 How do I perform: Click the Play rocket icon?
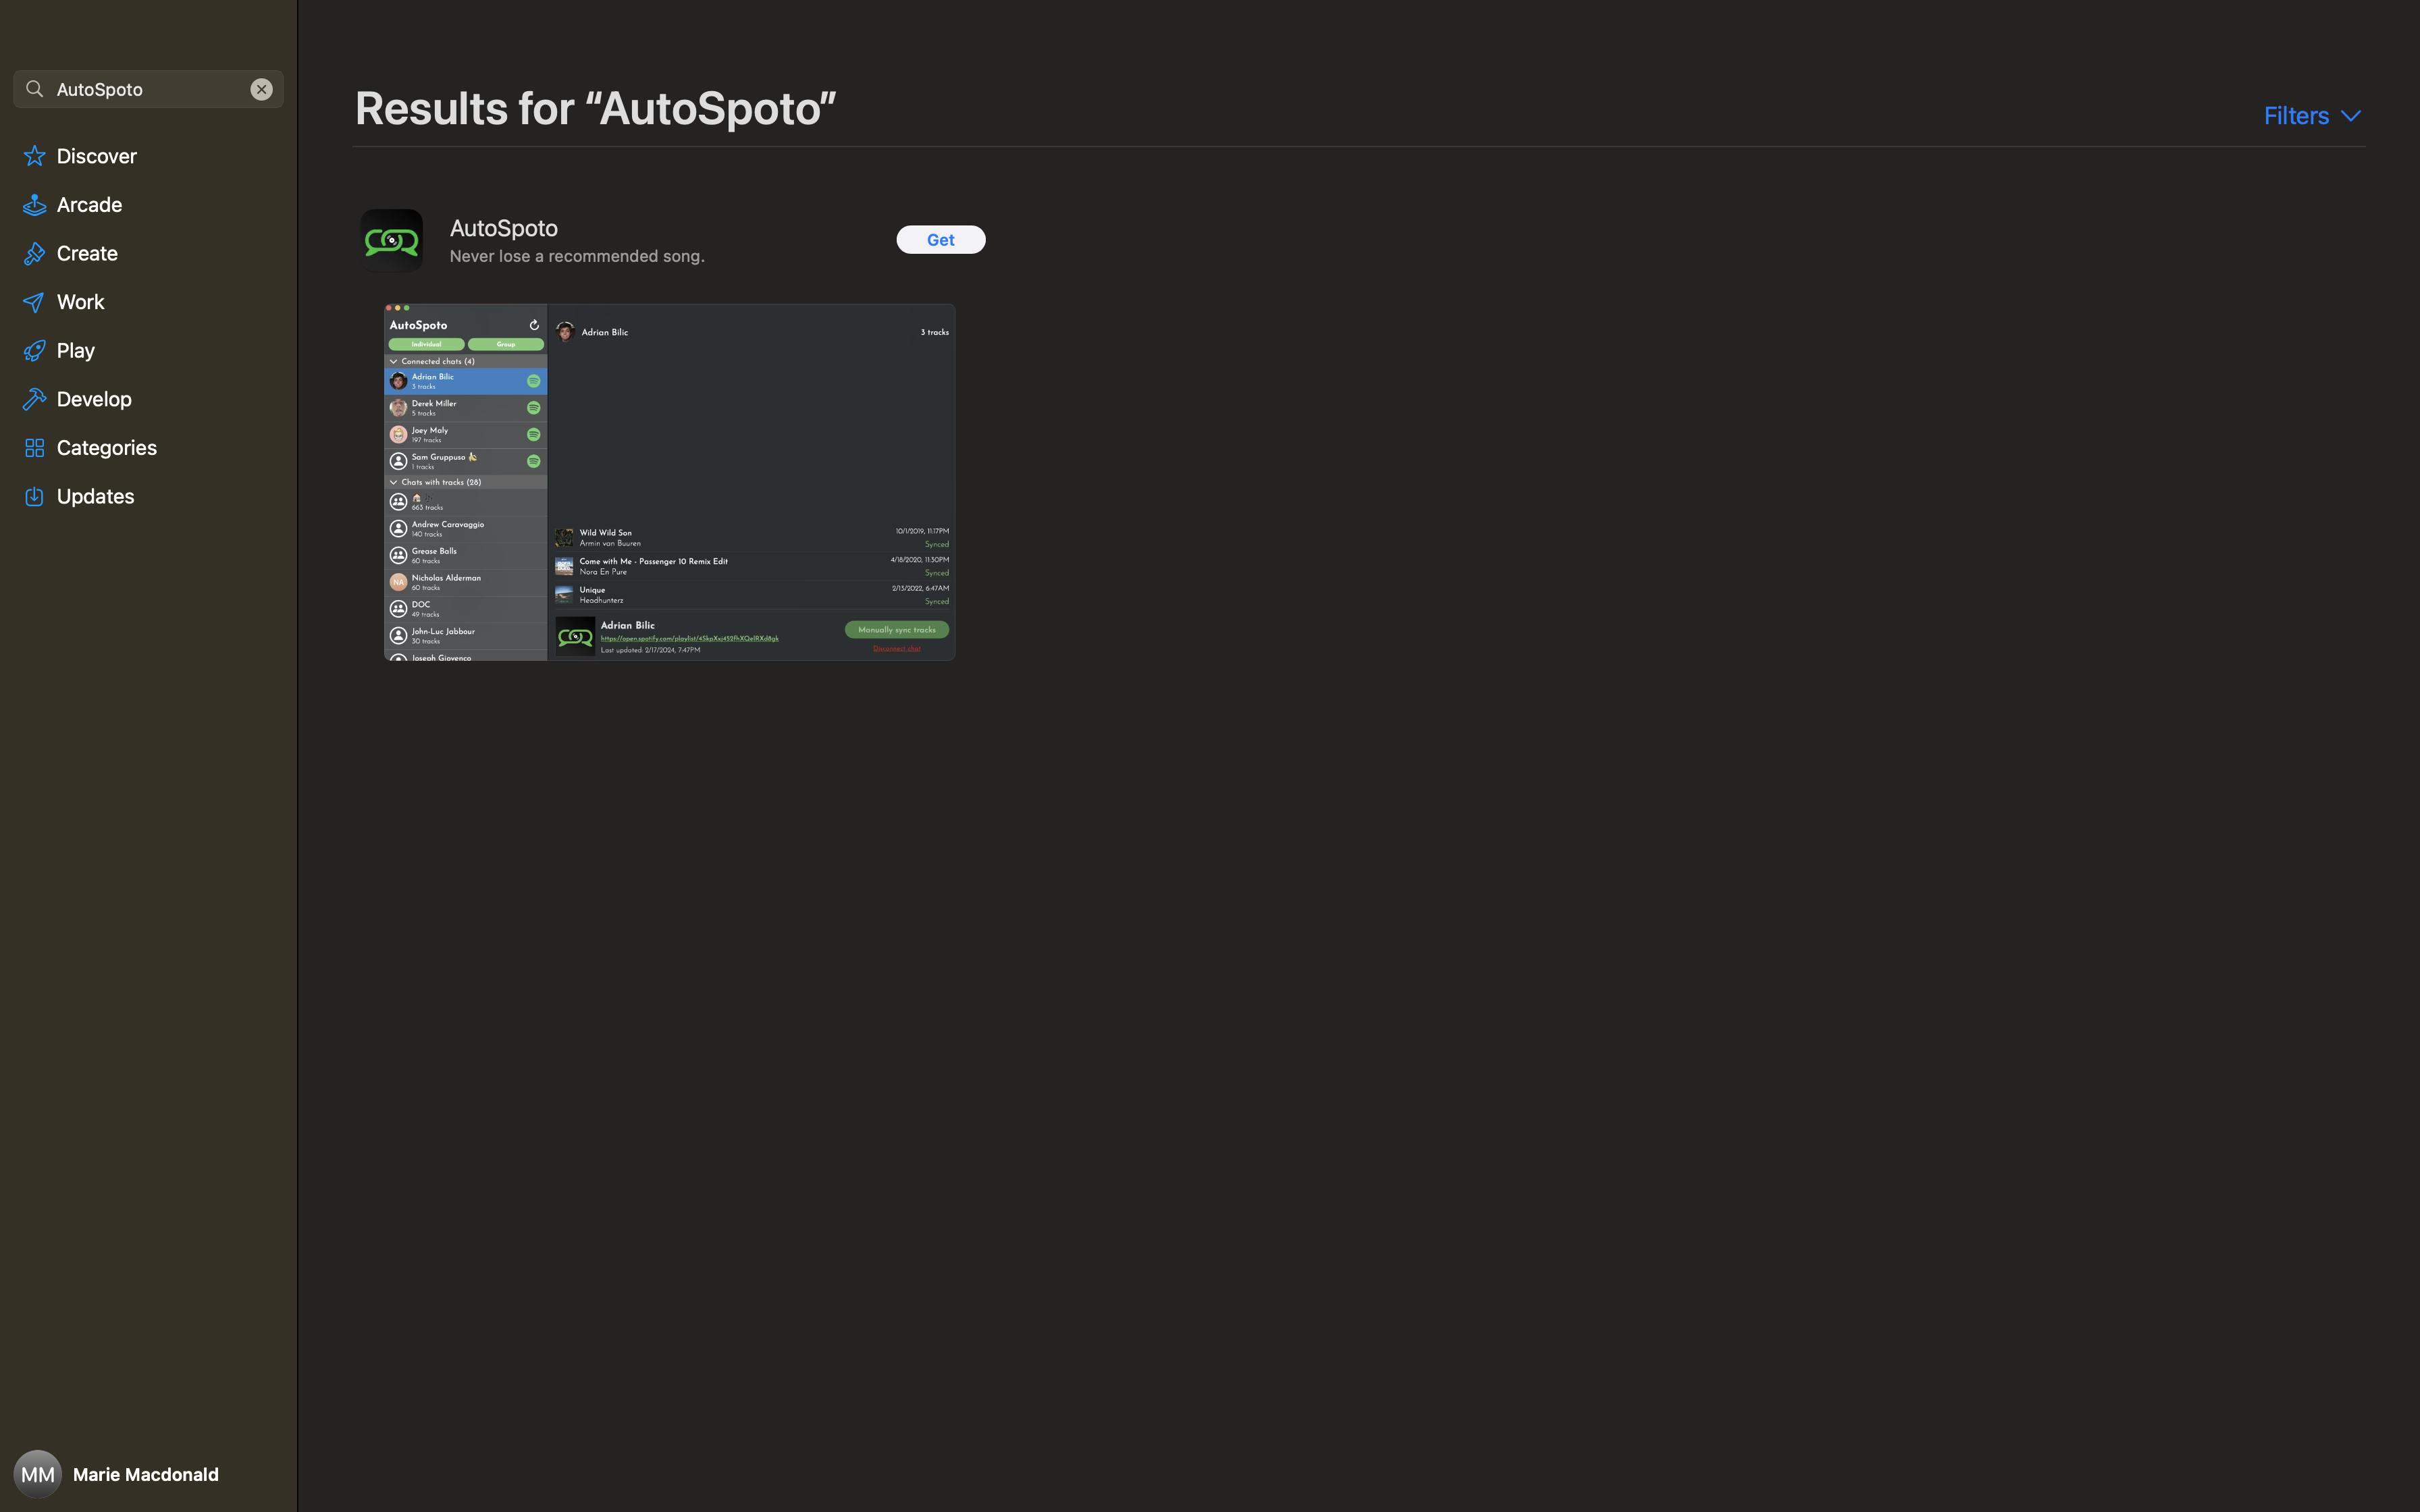point(35,350)
